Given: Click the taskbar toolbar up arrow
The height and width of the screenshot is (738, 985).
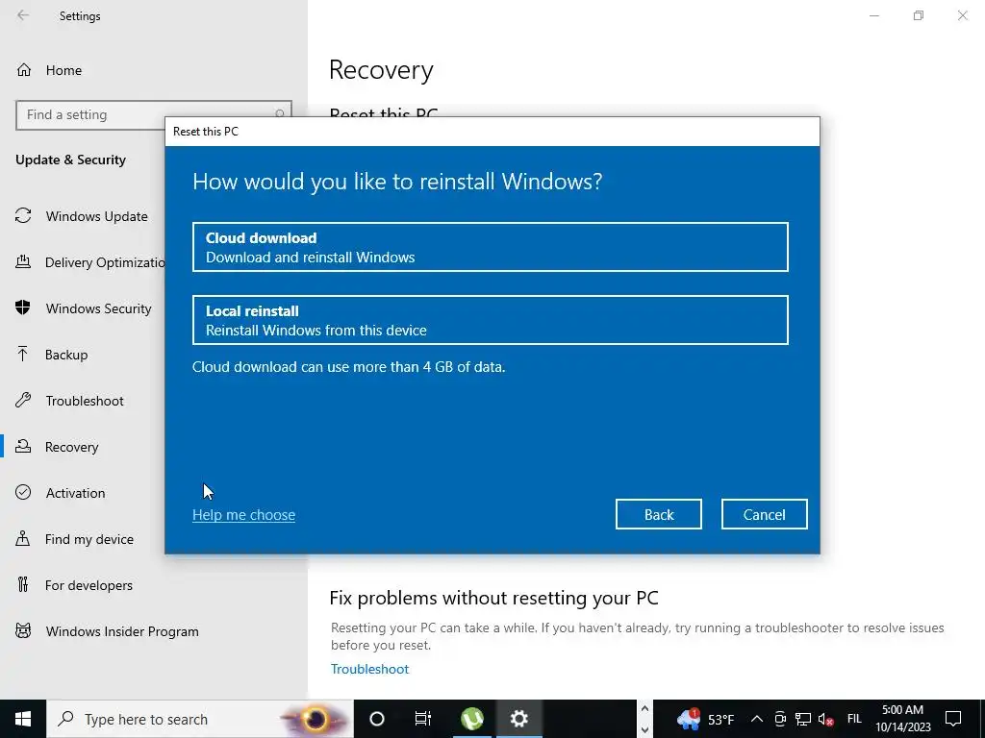Looking at the screenshot, I should [x=644, y=708].
